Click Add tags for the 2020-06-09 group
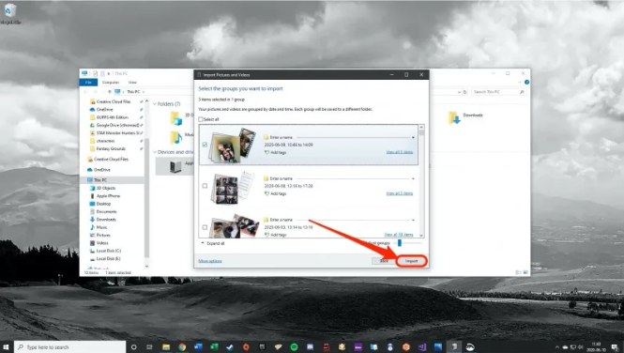The image size is (624, 353). (x=275, y=152)
